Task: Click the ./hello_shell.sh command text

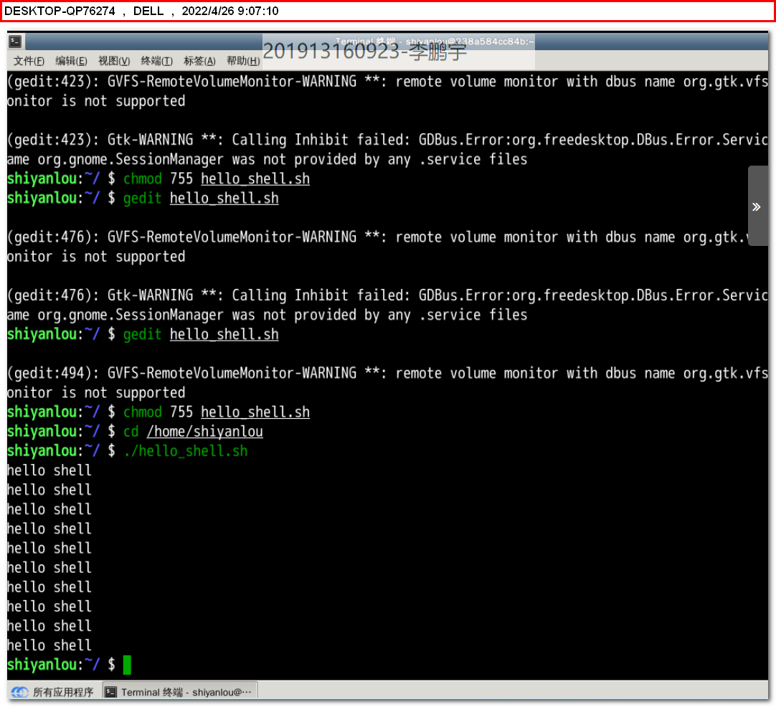Action: (x=185, y=451)
